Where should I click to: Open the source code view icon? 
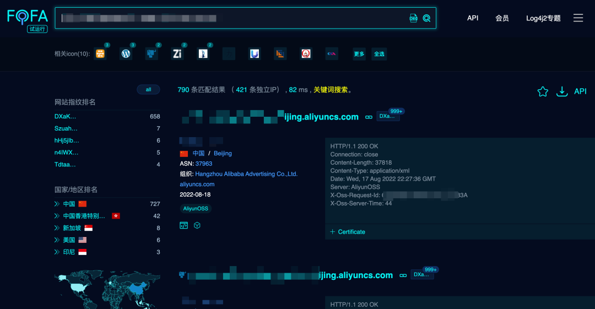coord(183,225)
